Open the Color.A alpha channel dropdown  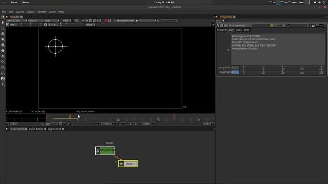click(x=36, y=21)
